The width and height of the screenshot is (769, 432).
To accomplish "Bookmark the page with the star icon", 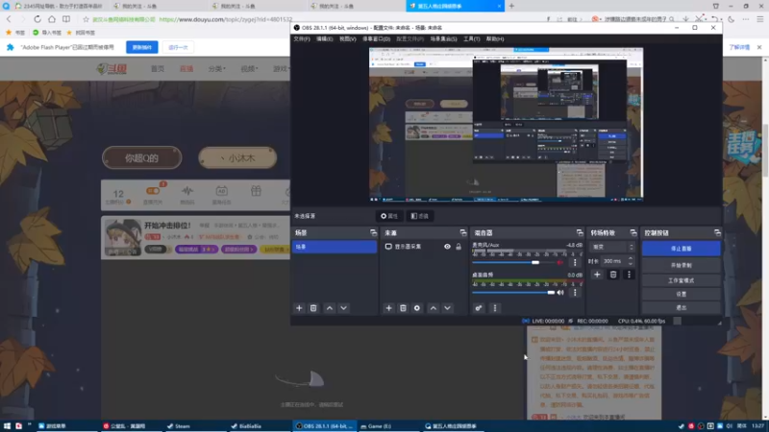I will pyautogui.click(x=86, y=19).
